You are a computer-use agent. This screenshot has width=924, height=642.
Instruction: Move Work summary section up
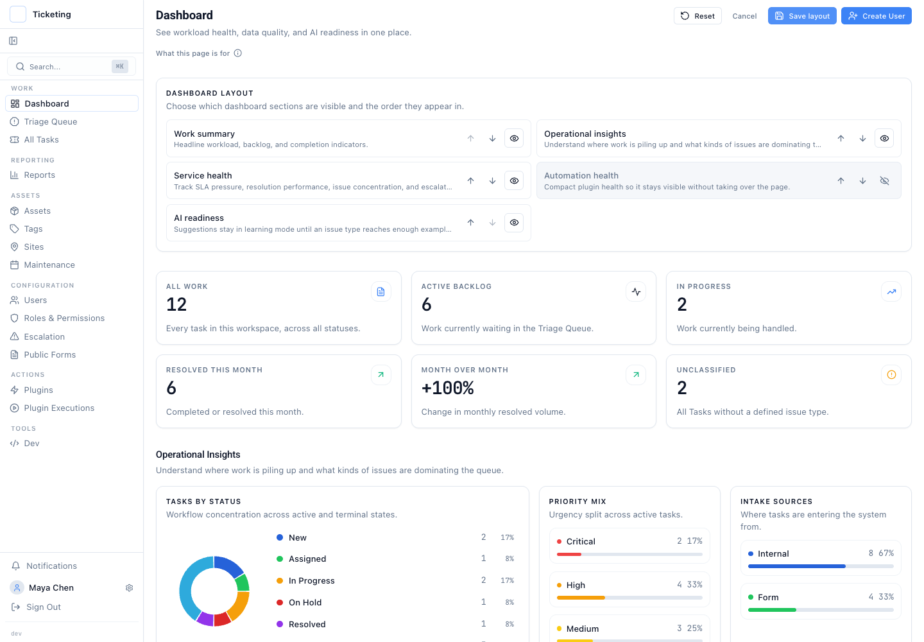(x=470, y=139)
